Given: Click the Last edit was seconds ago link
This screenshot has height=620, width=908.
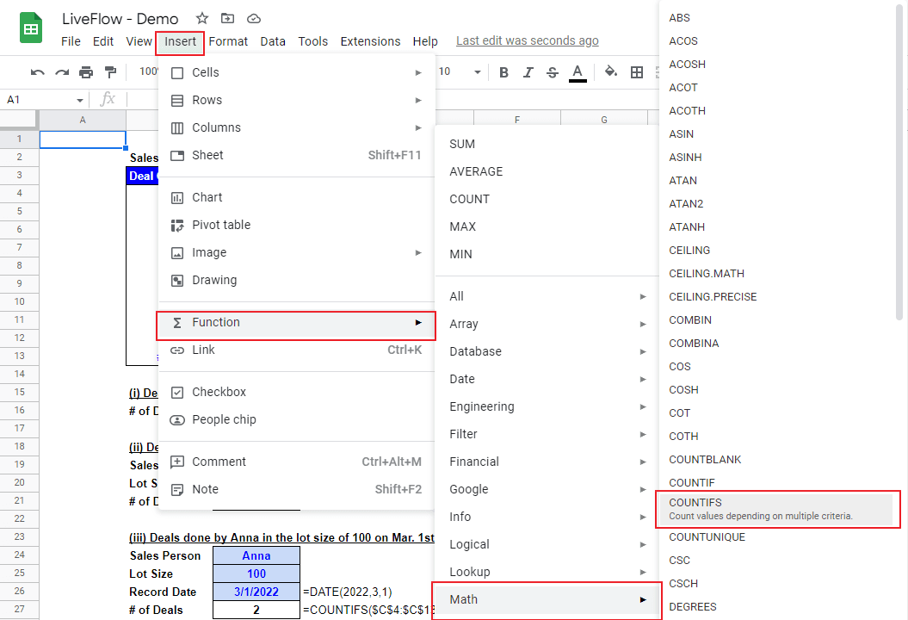Looking at the screenshot, I should (527, 40).
